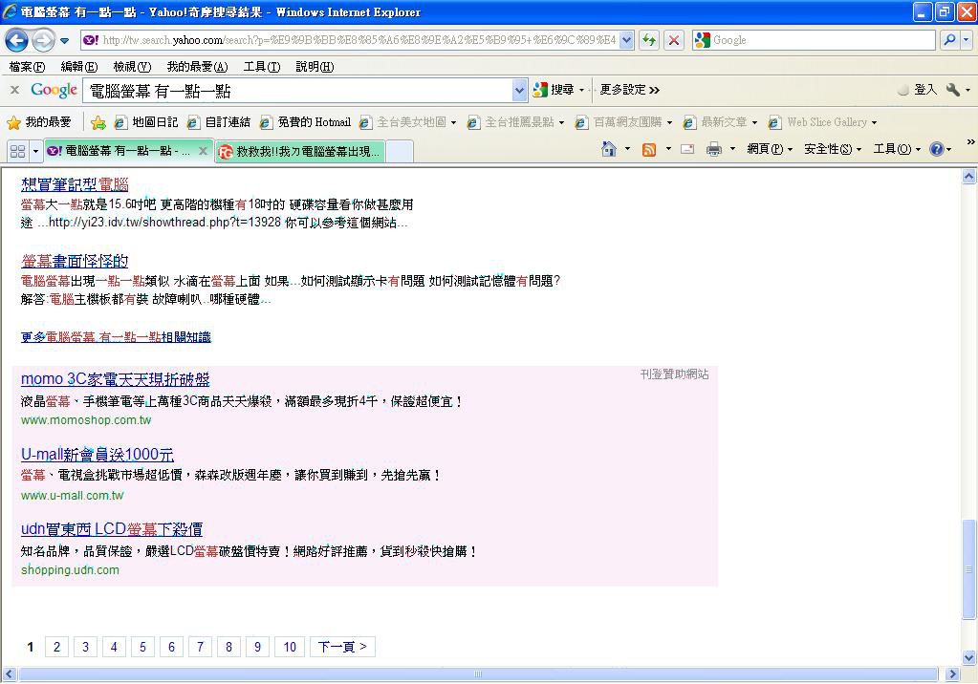978x684 pixels.
Task: Open udn買東西 LCD螢幕下殺價 ad link
Action: (112, 529)
